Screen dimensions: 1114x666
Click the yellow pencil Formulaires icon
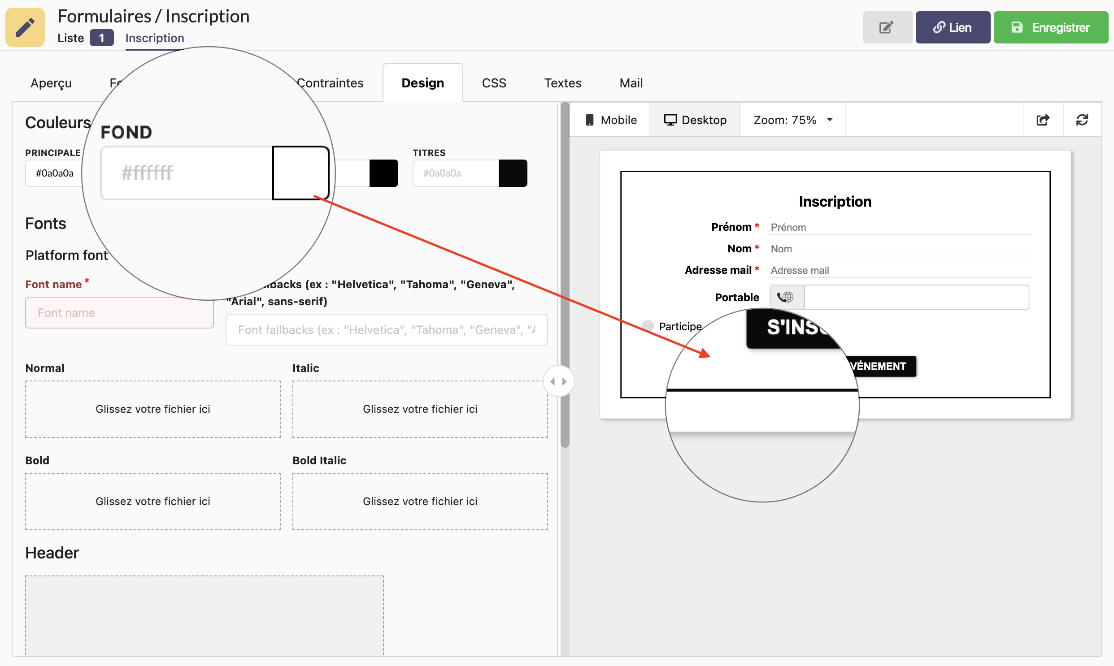tap(25, 27)
